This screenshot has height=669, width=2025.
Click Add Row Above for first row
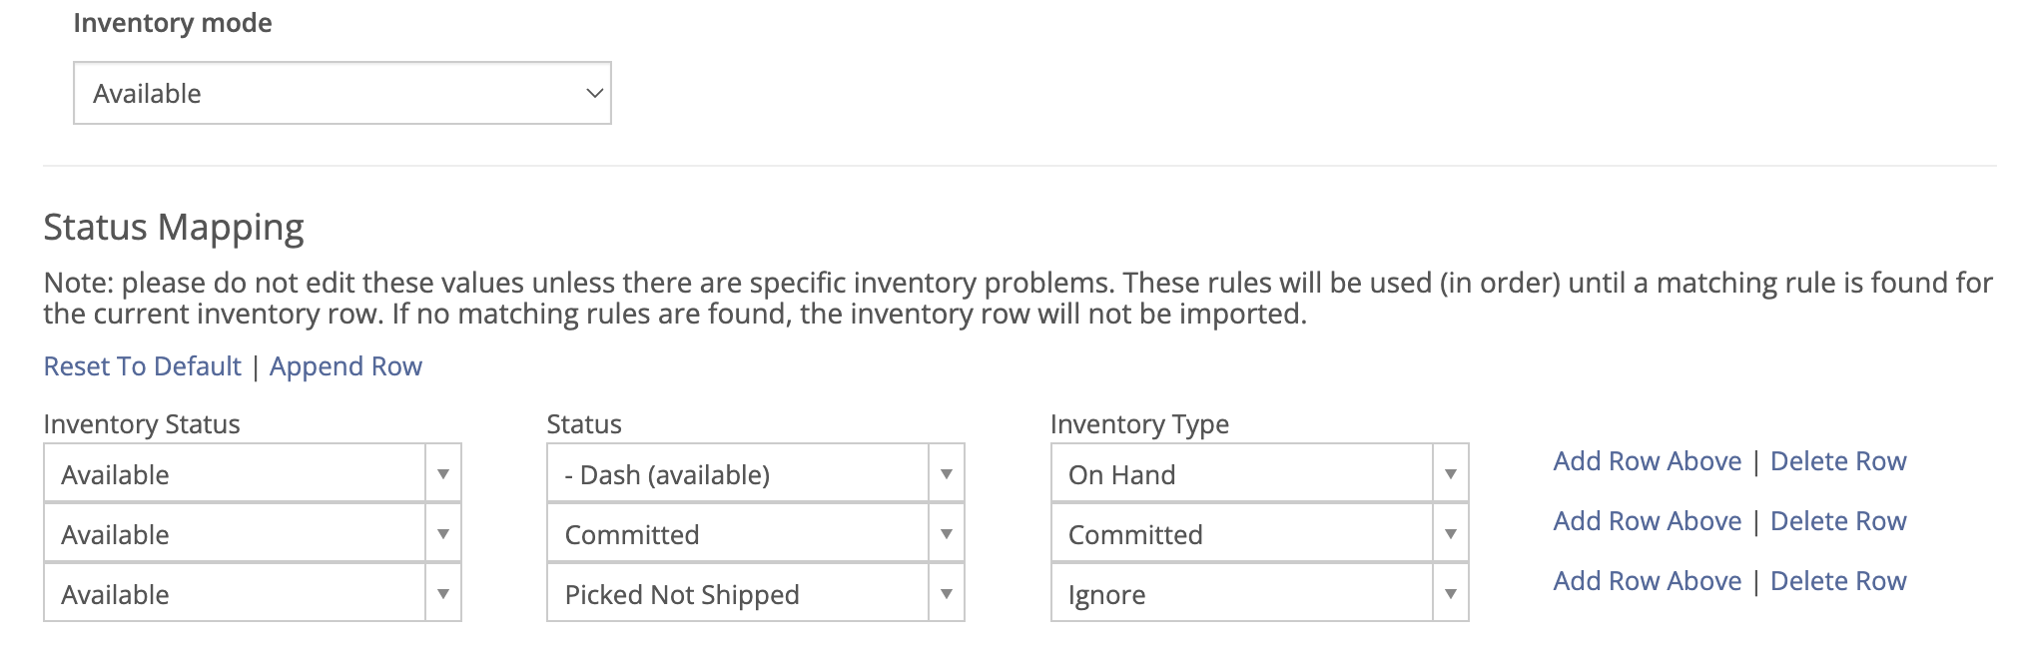click(x=1647, y=461)
